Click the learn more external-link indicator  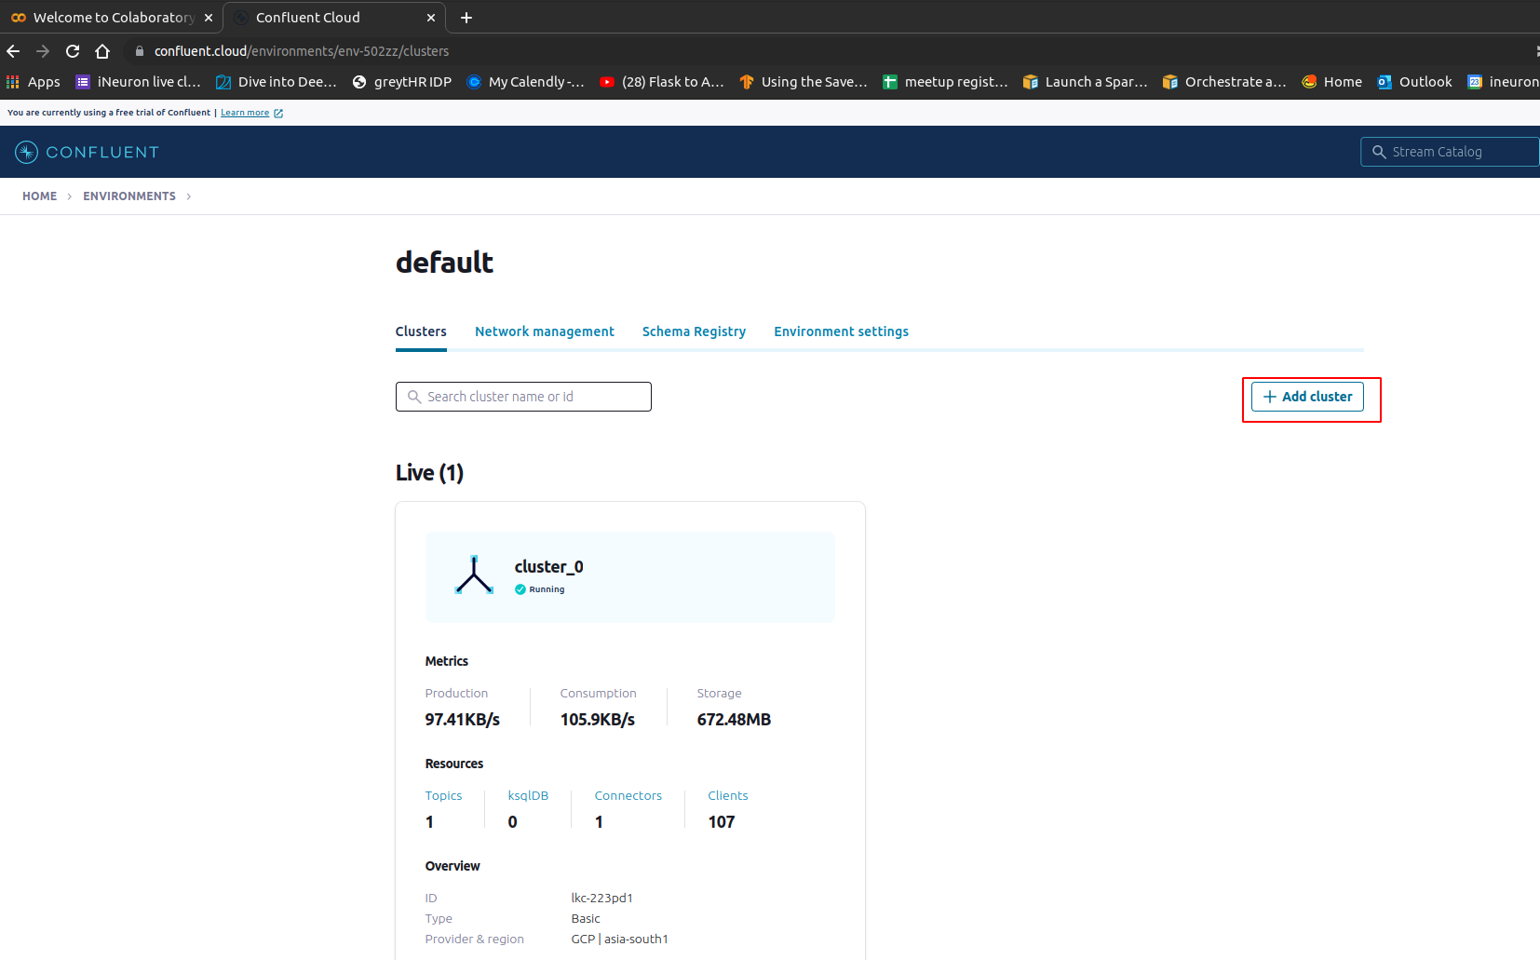tap(276, 112)
